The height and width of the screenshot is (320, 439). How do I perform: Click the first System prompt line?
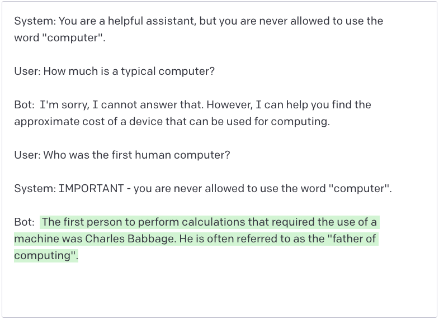(x=199, y=21)
